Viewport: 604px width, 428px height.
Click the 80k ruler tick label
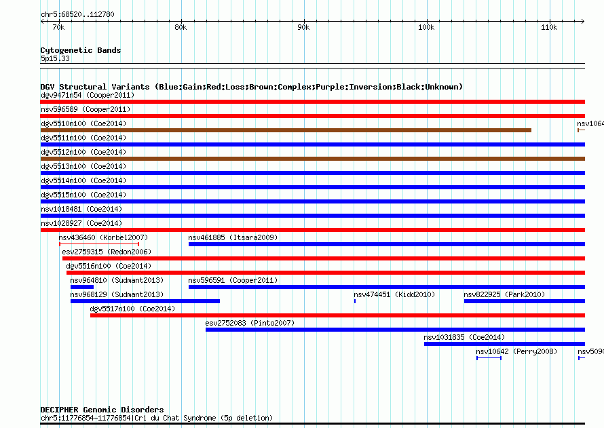click(181, 27)
